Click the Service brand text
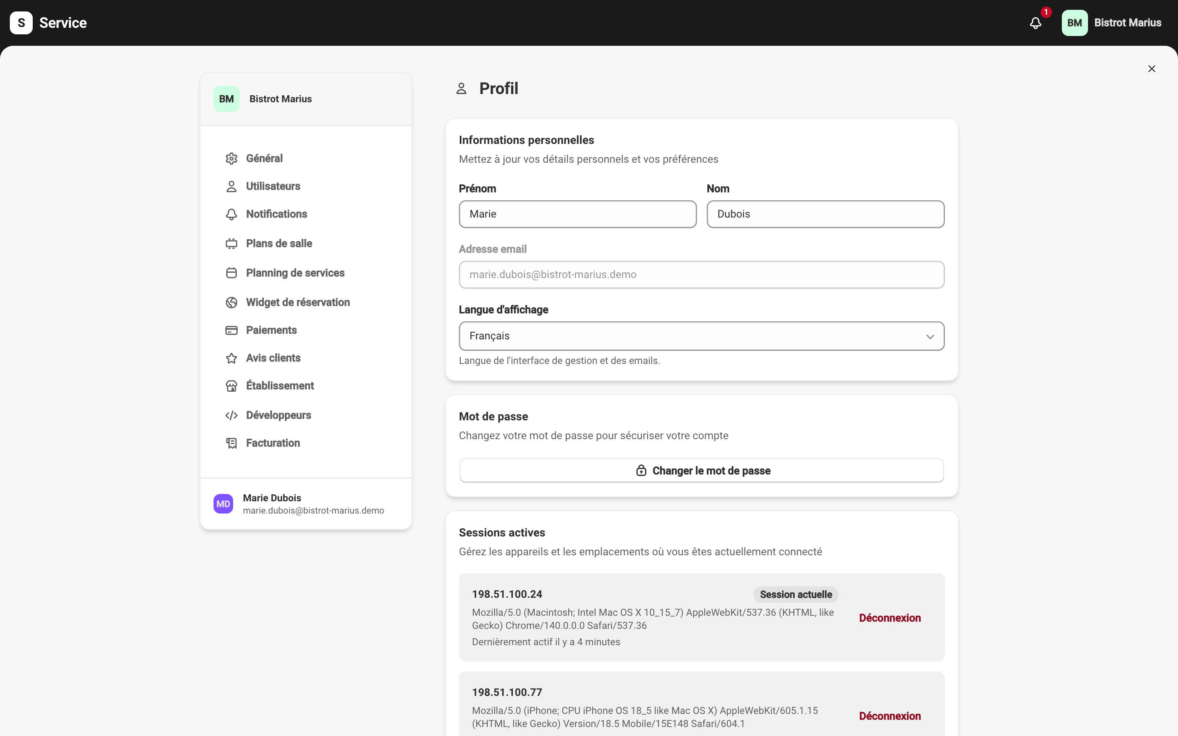1178x736 pixels. [63, 23]
